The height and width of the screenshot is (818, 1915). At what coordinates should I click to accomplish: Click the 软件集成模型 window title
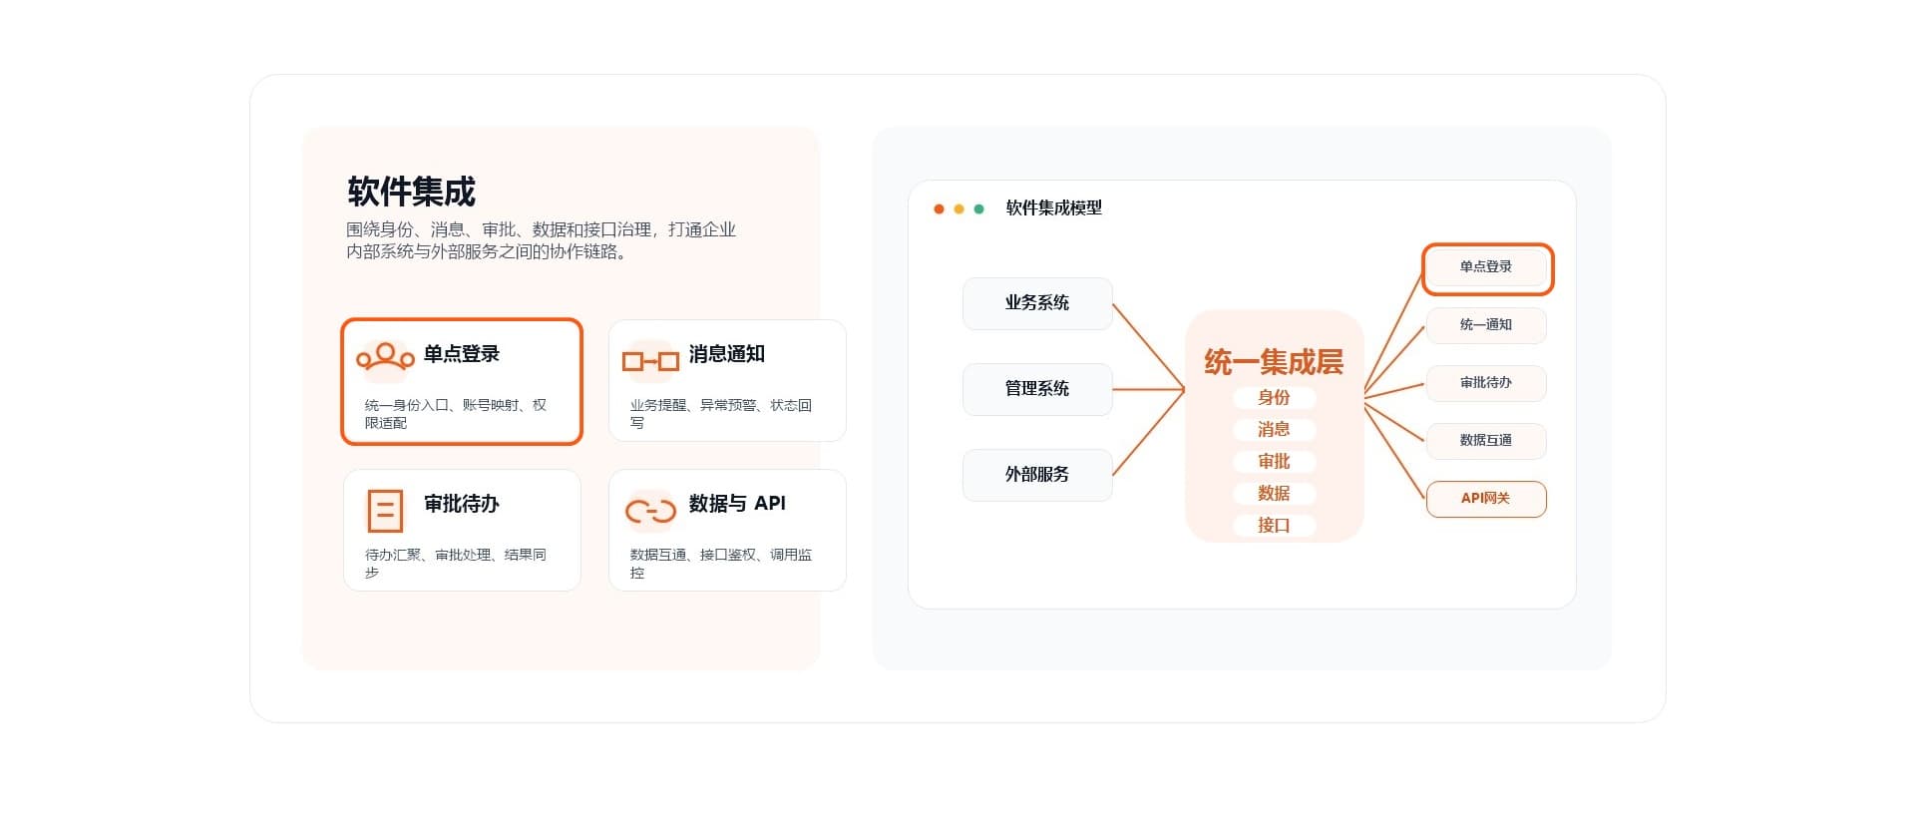click(1054, 208)
